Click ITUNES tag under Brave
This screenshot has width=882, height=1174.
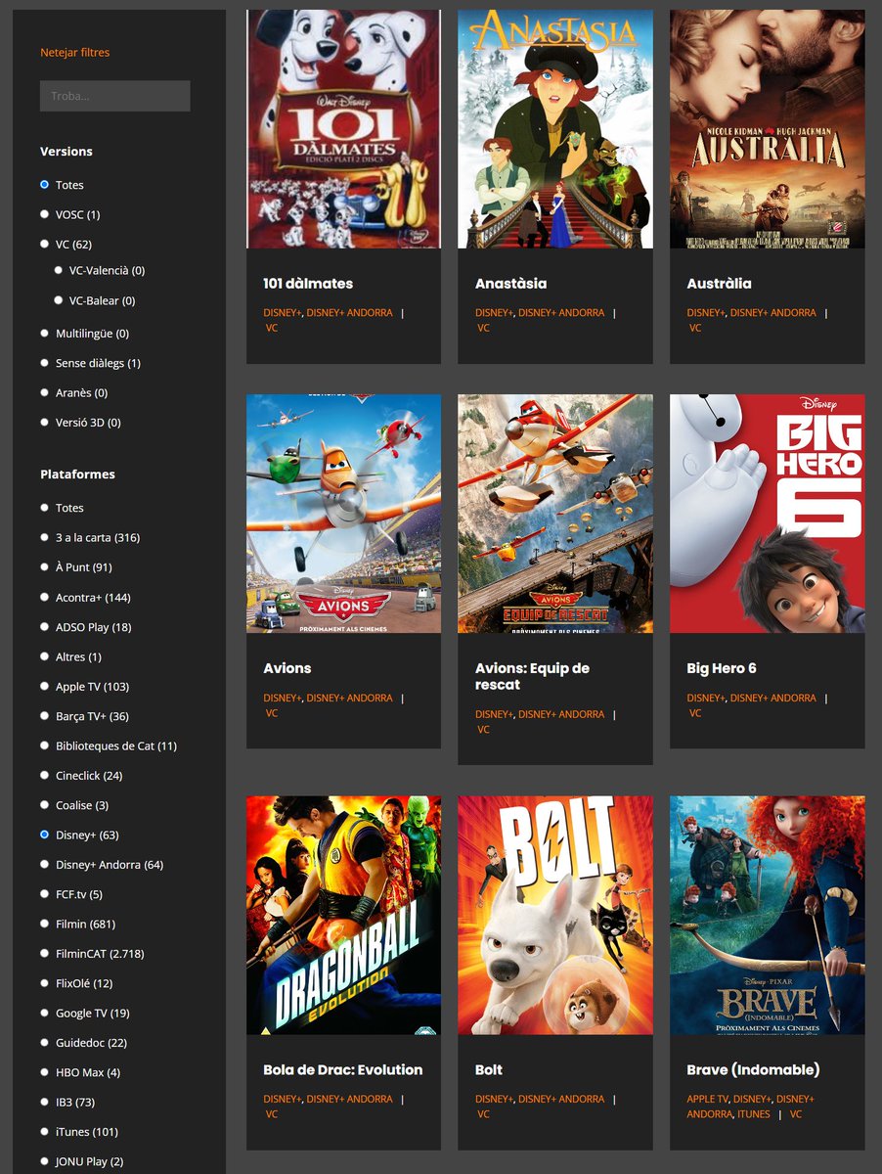tap(754, 1114)
